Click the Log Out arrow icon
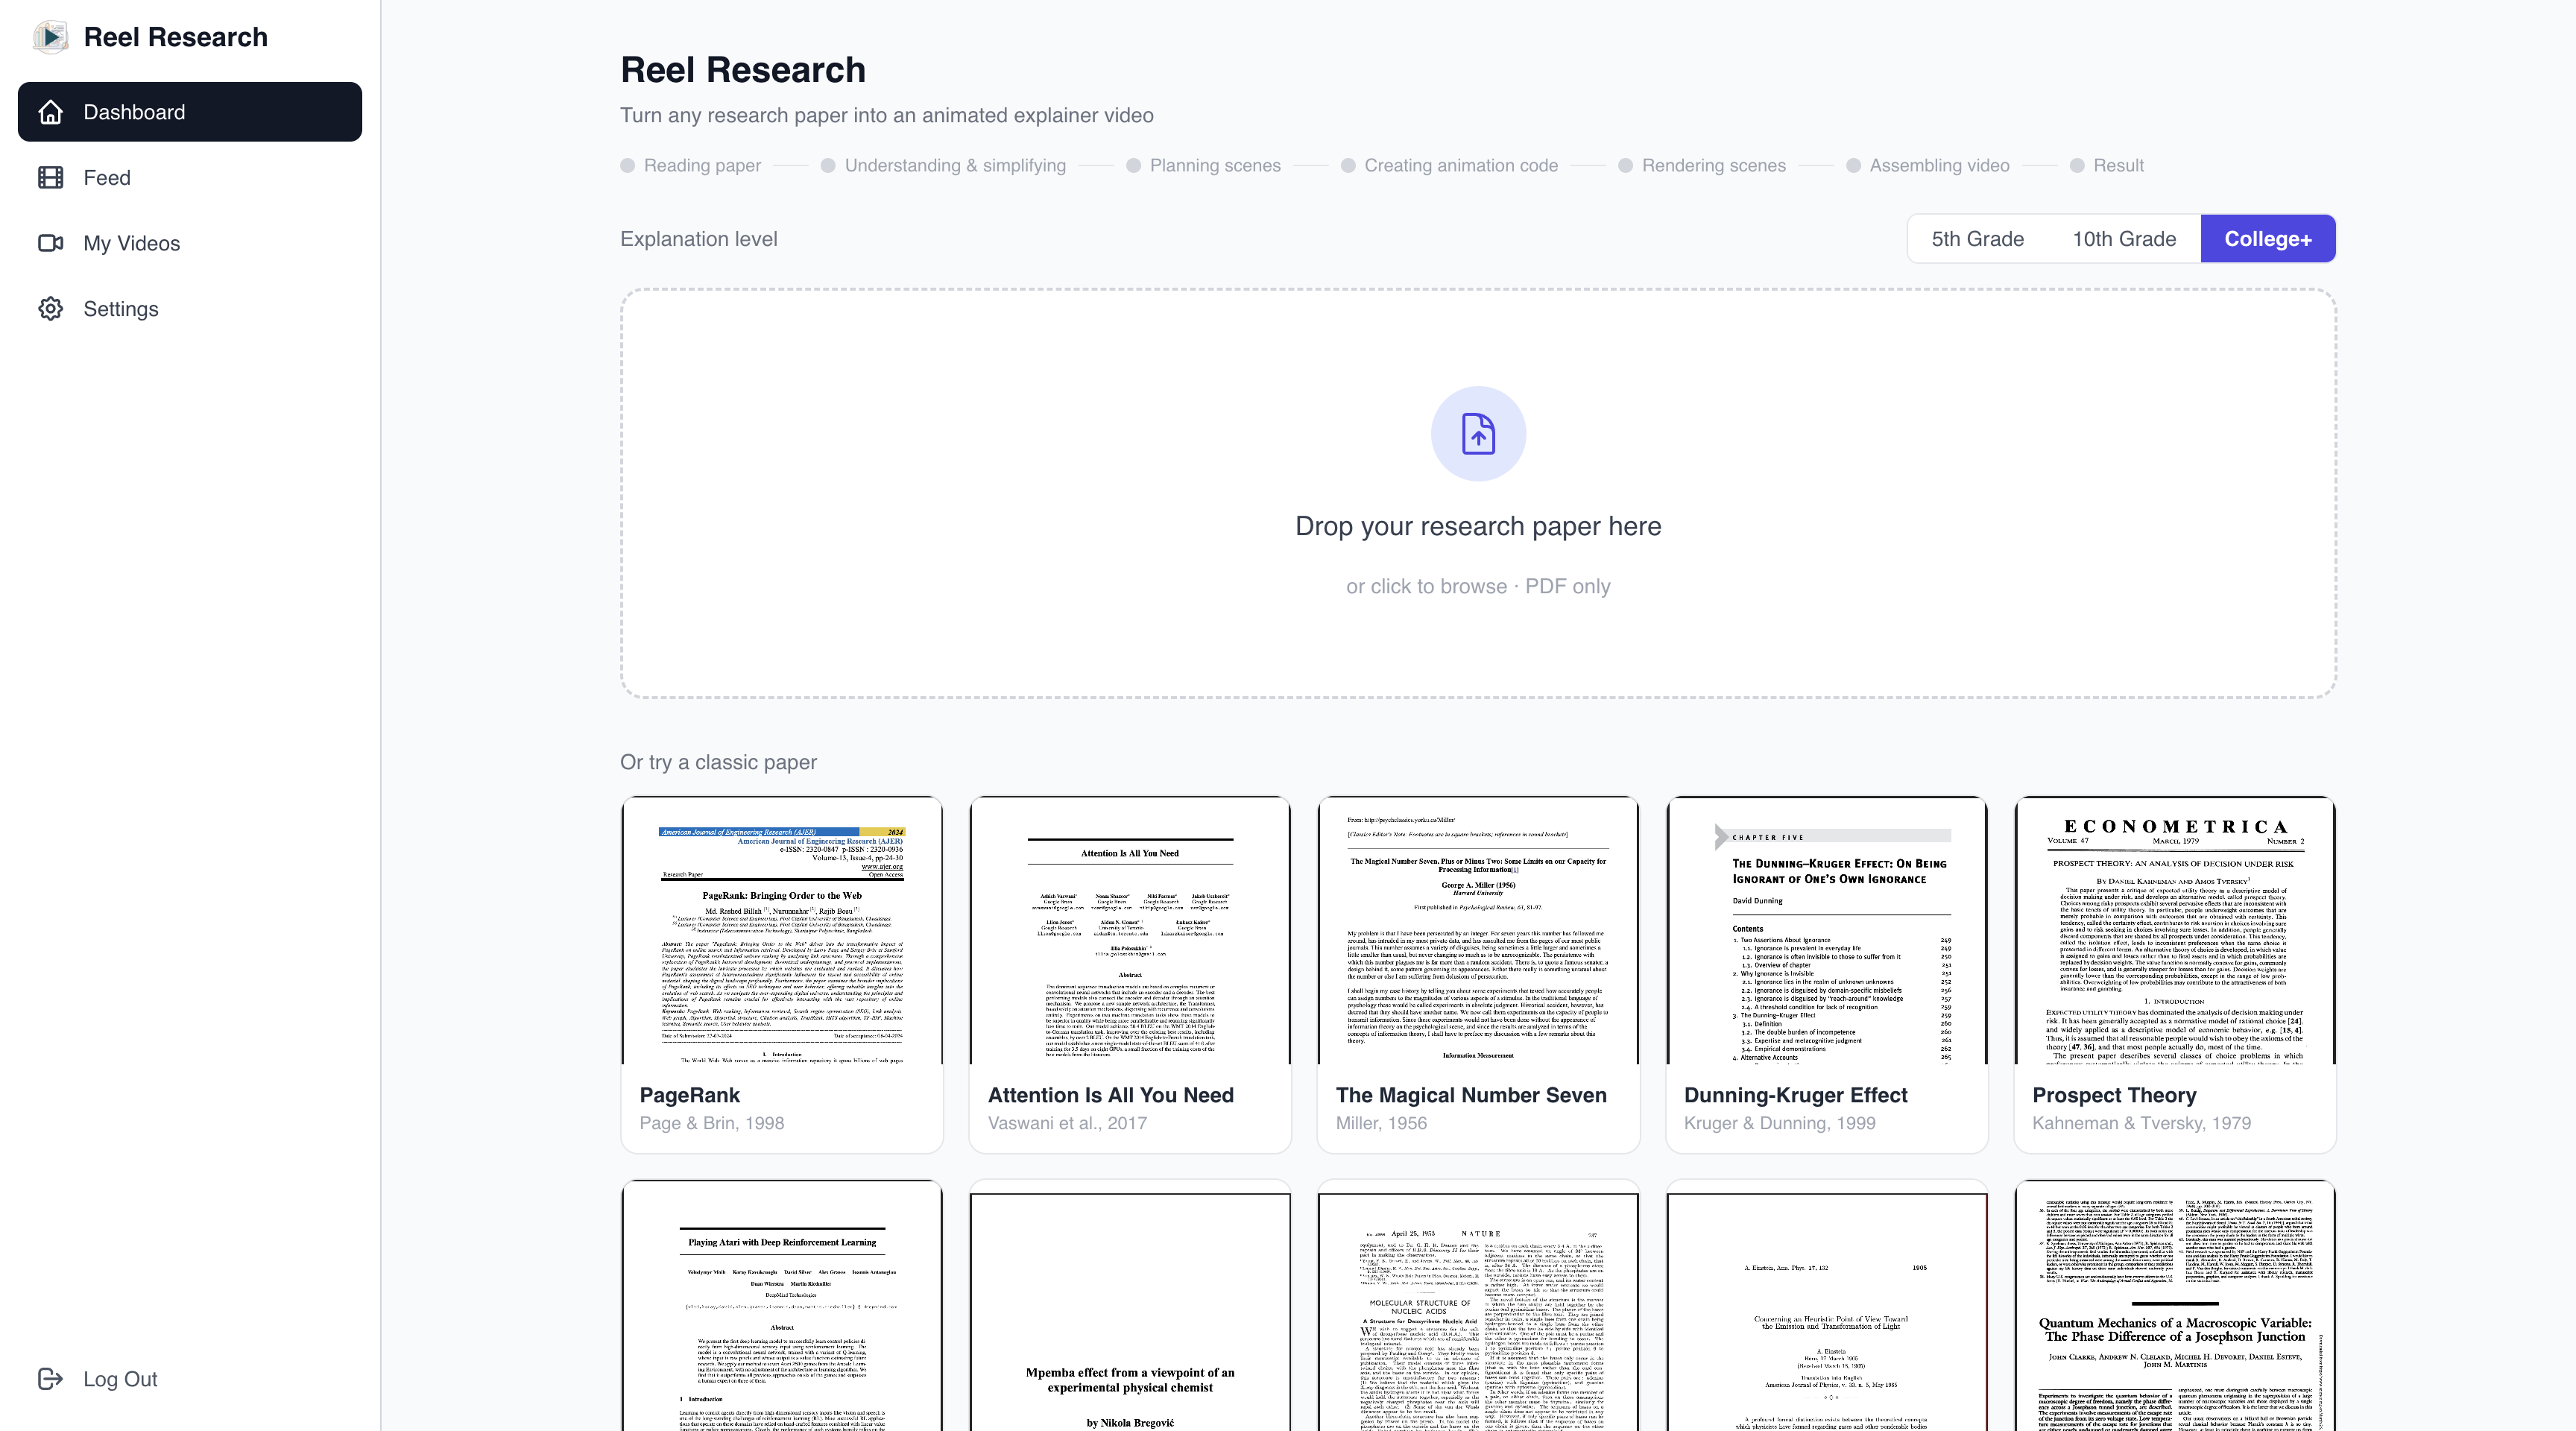This screenshot has width=2576, height=1431. [51, 1379]
